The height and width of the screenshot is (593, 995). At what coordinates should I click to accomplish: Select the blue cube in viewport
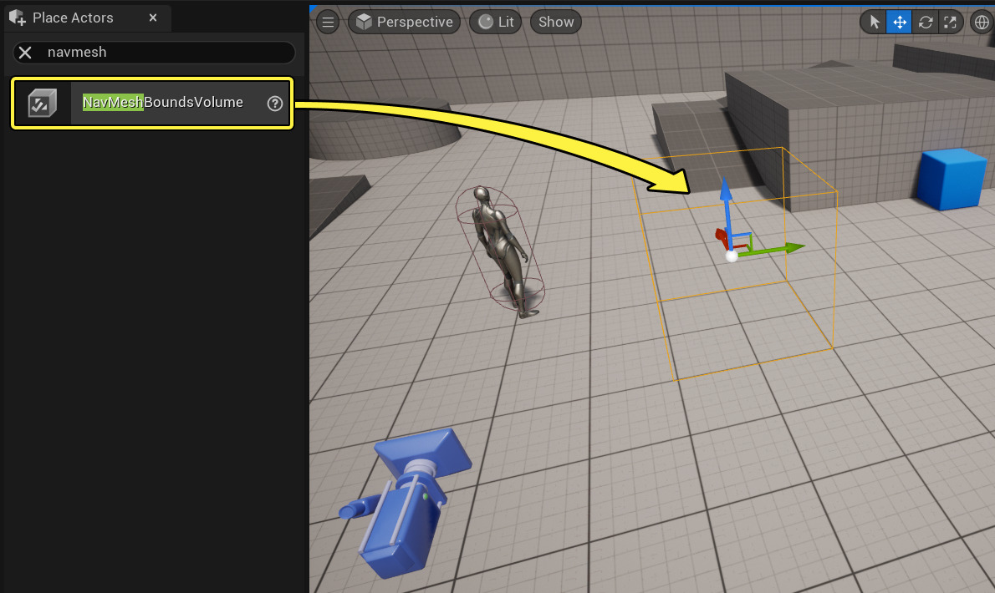[953, 180]
